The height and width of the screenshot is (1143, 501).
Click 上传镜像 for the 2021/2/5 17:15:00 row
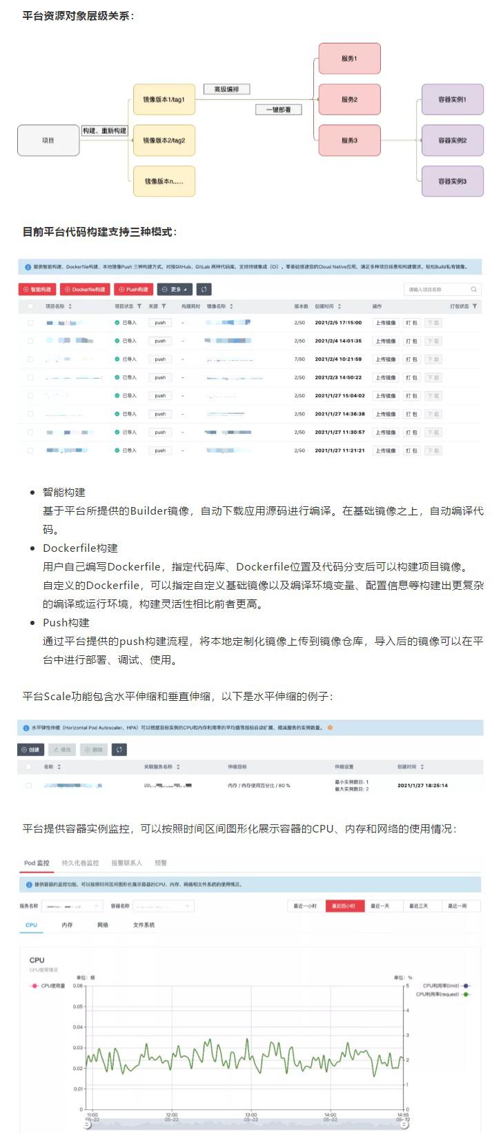386,323
